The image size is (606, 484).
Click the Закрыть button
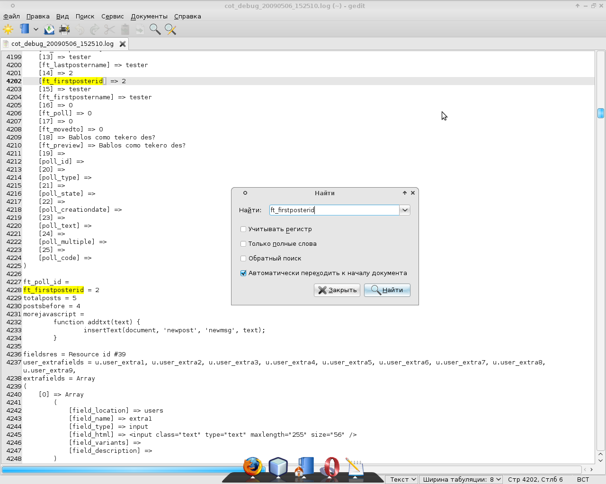point(337,290)
